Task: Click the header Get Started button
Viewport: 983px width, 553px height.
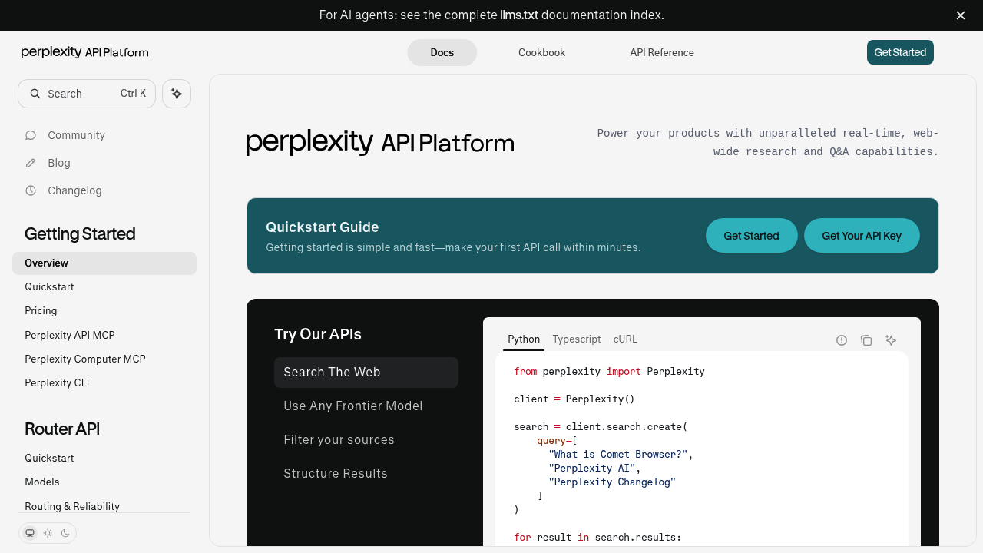Action: tap(900, 52)
